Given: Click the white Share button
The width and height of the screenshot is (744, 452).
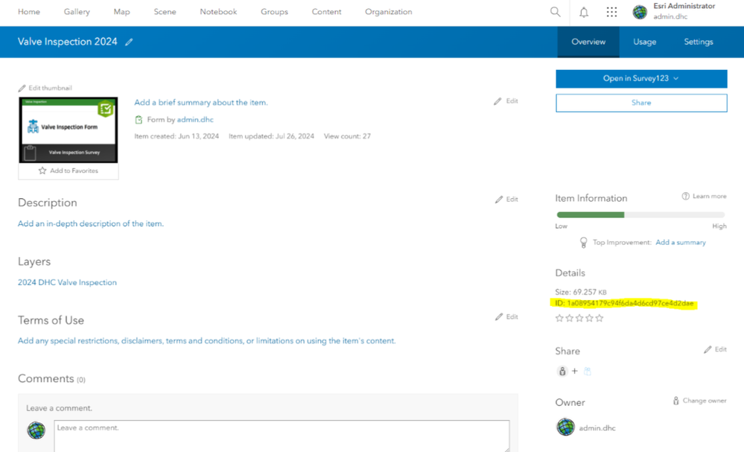Looking at the screenshot, I should coord(641,103).
